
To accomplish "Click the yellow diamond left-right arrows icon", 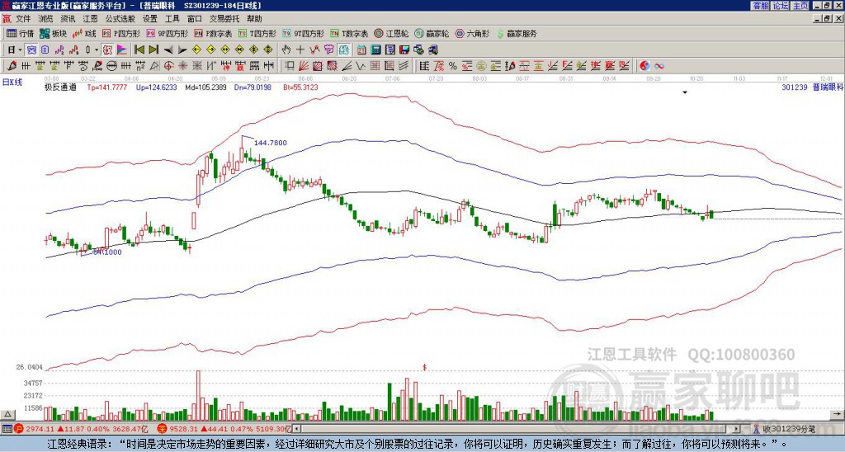I will tap(225, 49).
